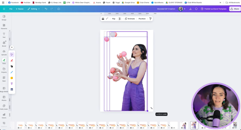The image size is (241, 130).
Task: Open All Bookmarks folder
Action: [233, 3]
